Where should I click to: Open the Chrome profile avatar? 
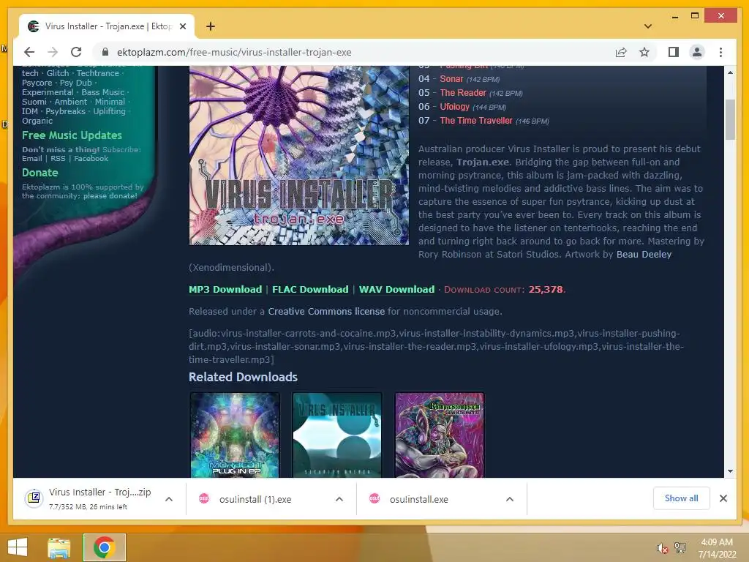pyautogui.click(x=697, y=52)
